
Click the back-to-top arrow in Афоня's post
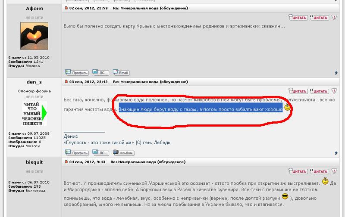336,73
